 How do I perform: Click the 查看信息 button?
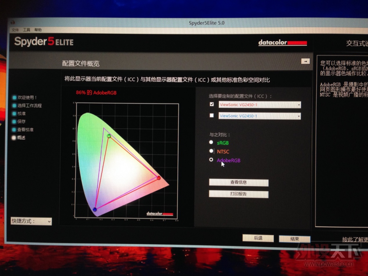[239, 182]
